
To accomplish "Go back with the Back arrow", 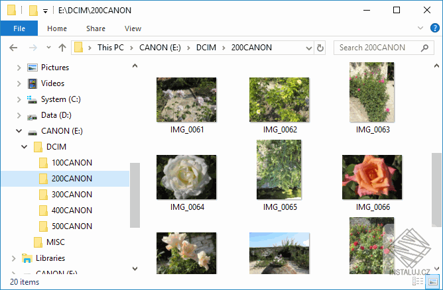I will 13,48.
